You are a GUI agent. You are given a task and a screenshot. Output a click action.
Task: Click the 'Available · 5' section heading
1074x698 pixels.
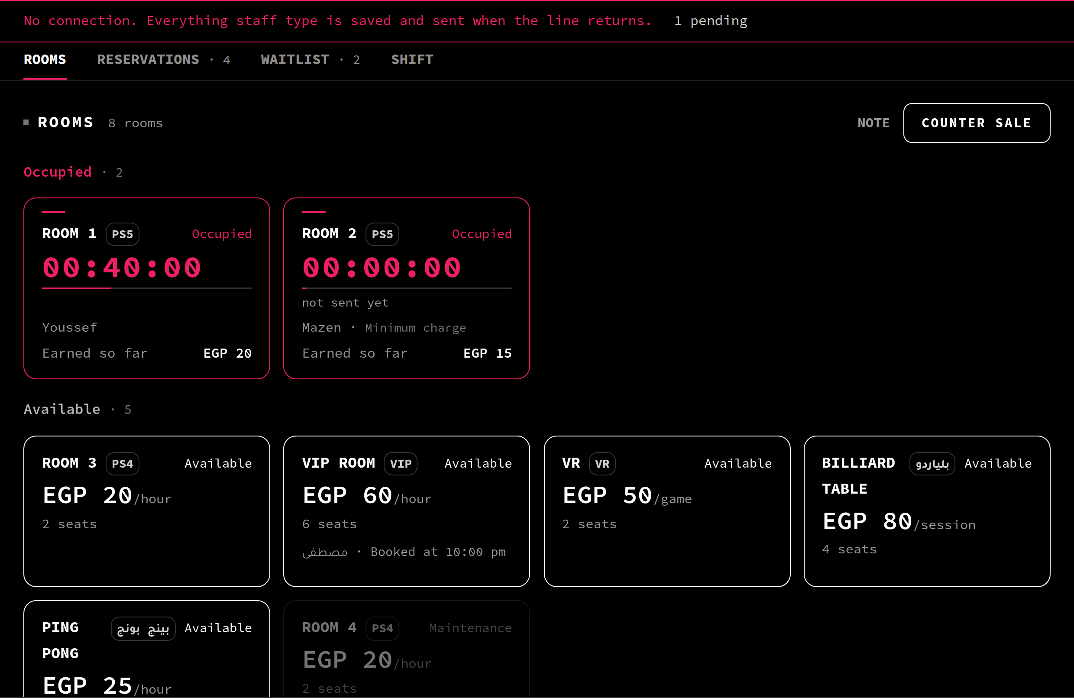click(77, 409)
